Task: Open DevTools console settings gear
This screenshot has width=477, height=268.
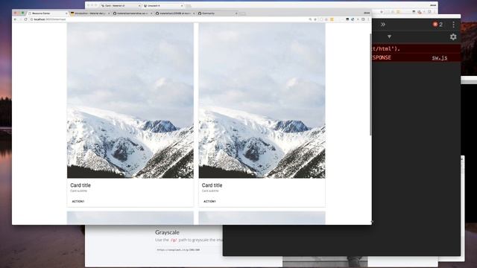Action: pos(453,36)
